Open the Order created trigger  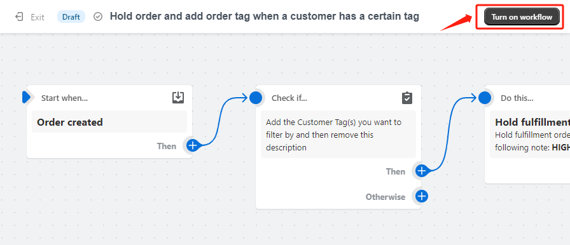click(109, 122)
